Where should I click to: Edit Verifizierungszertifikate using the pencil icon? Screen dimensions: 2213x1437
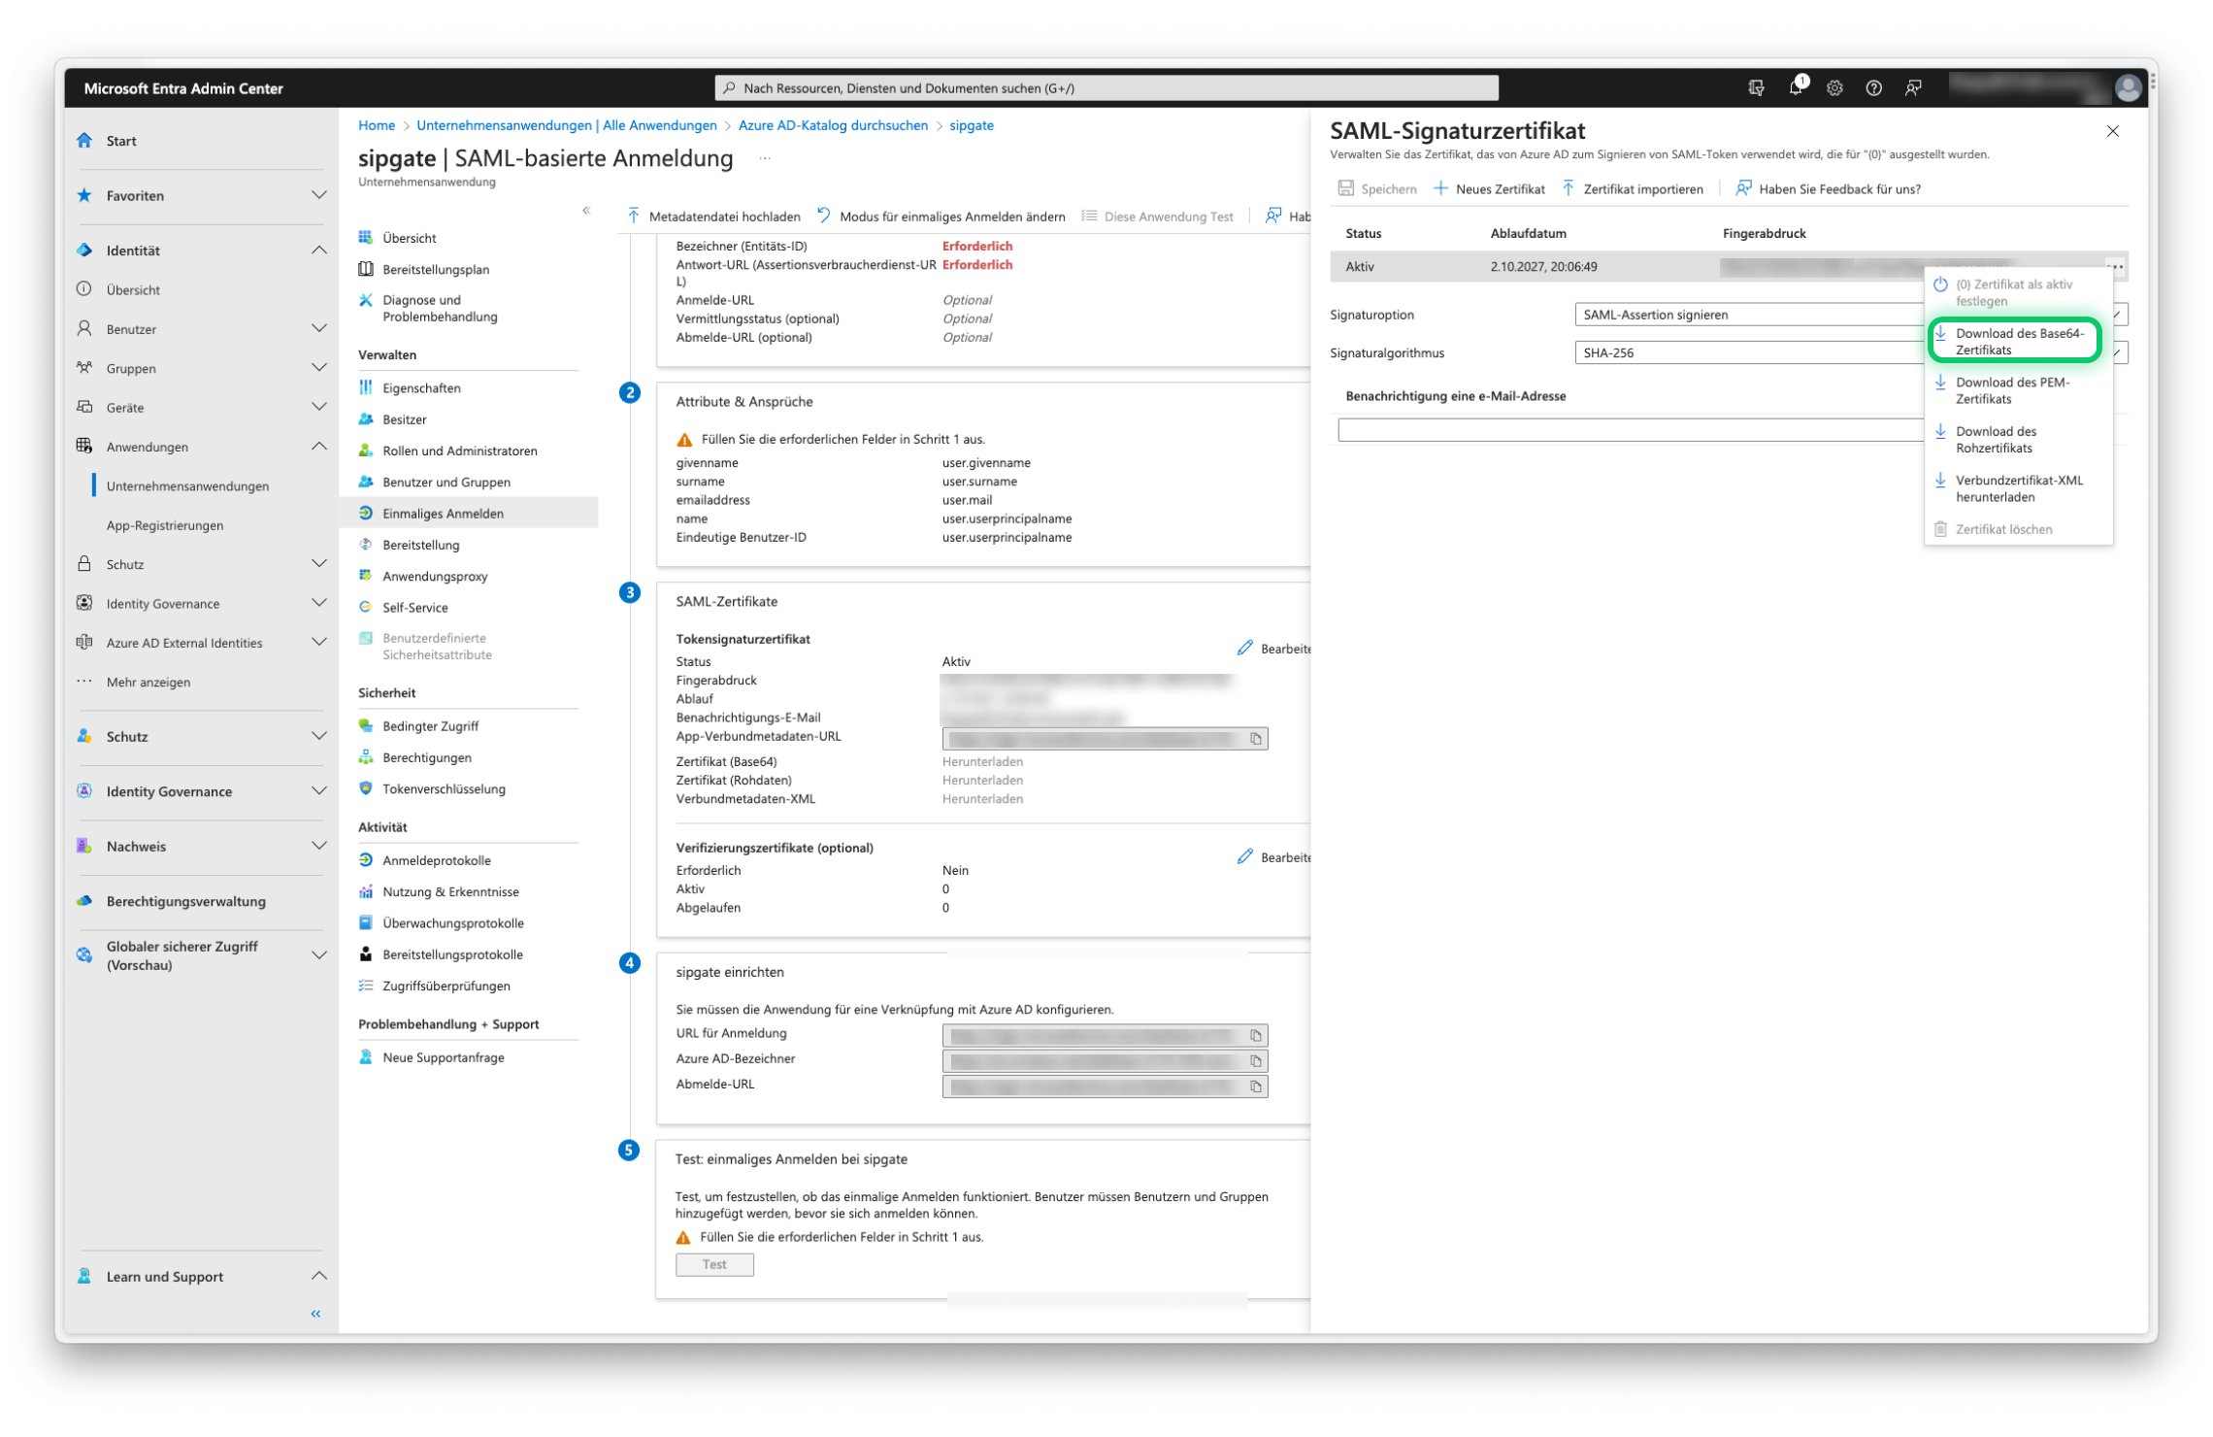[1244, 856]
